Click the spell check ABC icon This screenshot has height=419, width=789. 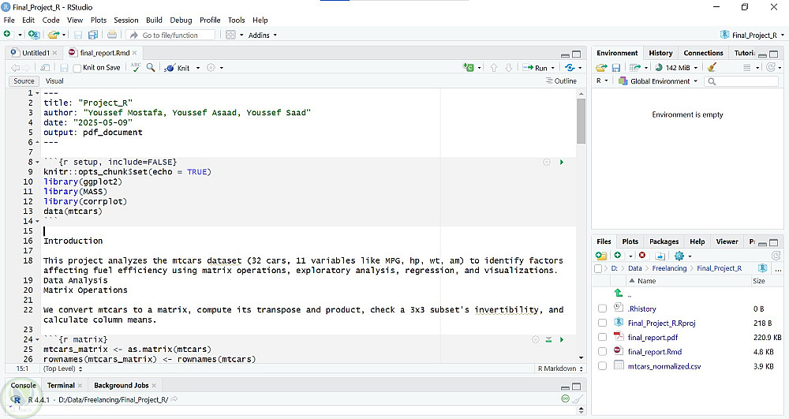click(136, 67)
